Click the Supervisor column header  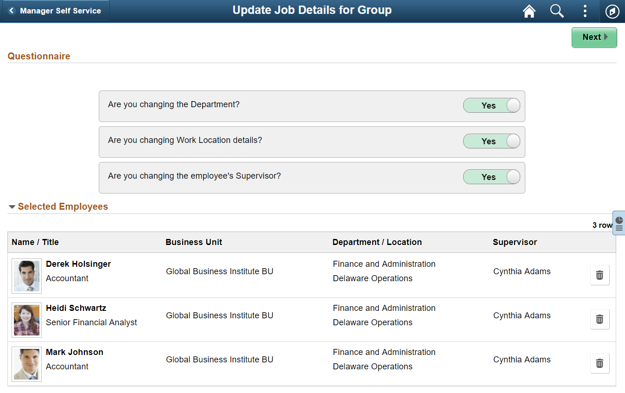(x=515, y=242)
